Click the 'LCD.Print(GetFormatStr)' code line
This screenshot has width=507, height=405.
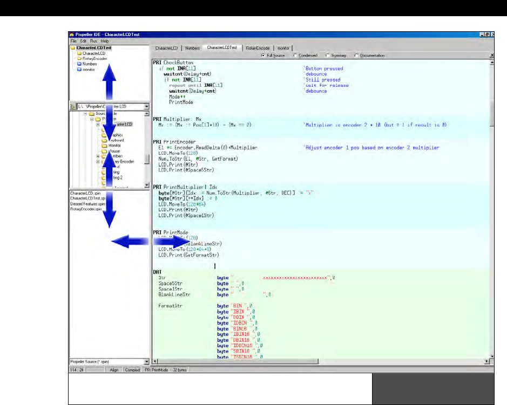(188, 255)
